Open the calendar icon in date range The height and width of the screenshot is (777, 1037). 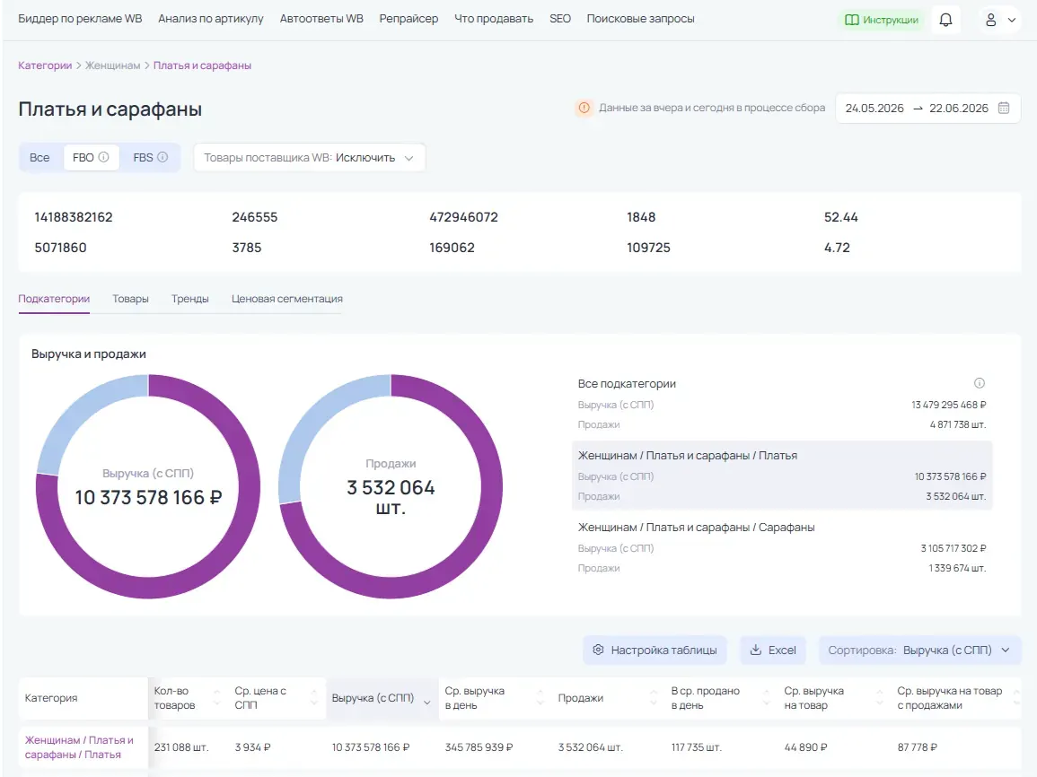(1003, 108)
